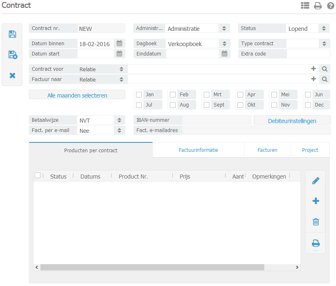Open the Betaalwijze dropdown
Image resolution: width=336 pixels, height=286 pixels.
tap(119, 120)
